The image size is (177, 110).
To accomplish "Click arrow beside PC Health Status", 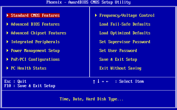I will (7, 68).
